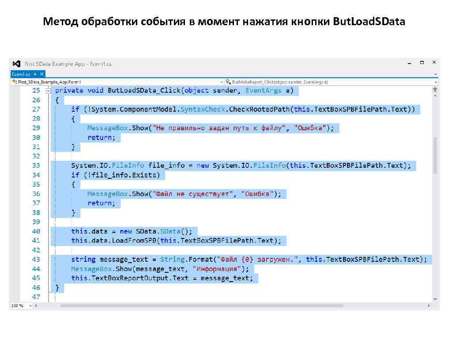
Task: Click the pin icon on the Form1.cs tab
Action: [x=34, y=74]
